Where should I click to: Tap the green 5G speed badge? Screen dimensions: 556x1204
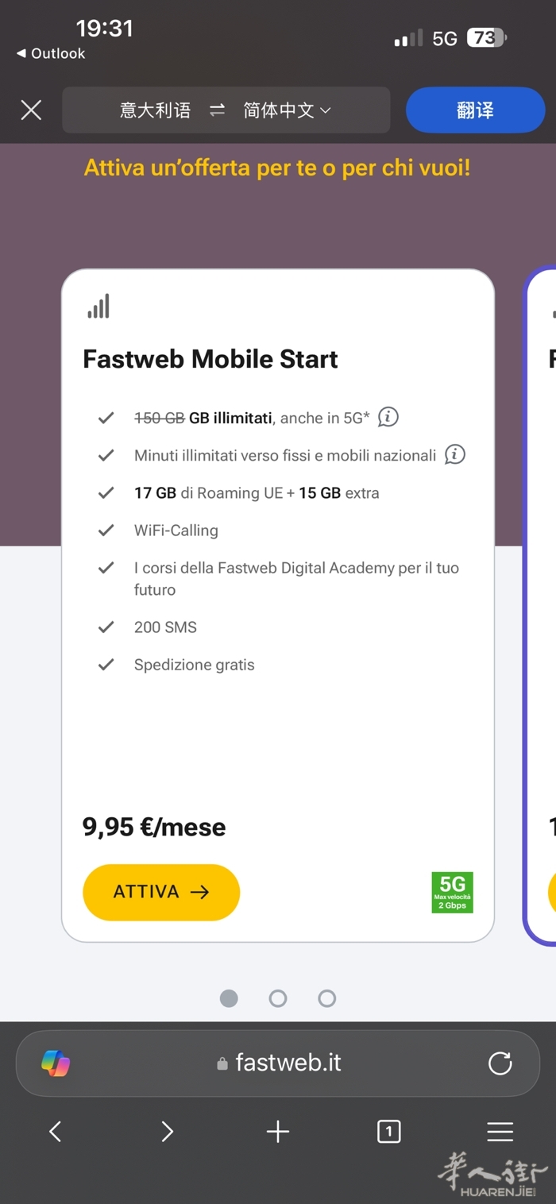[452, 893]
